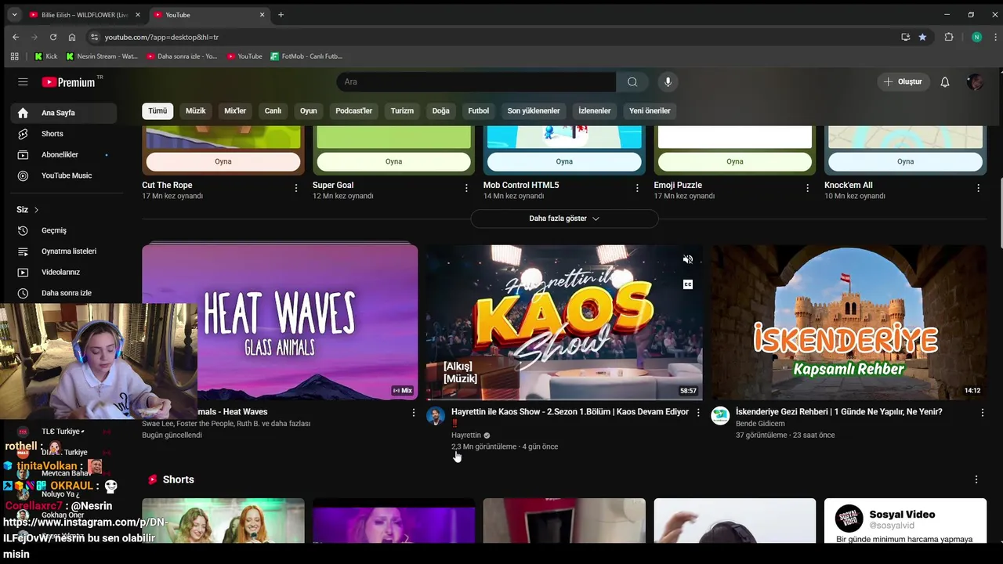Select the Podcast'ler filter chip

pyautogui.click(x=354, y=111)
